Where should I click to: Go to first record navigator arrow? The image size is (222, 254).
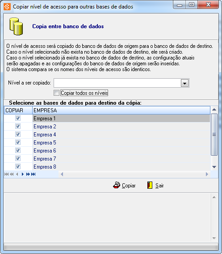pyautogui.click(x=6, y=174)
